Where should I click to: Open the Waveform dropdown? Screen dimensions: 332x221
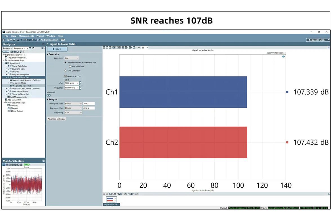point(71,58)
